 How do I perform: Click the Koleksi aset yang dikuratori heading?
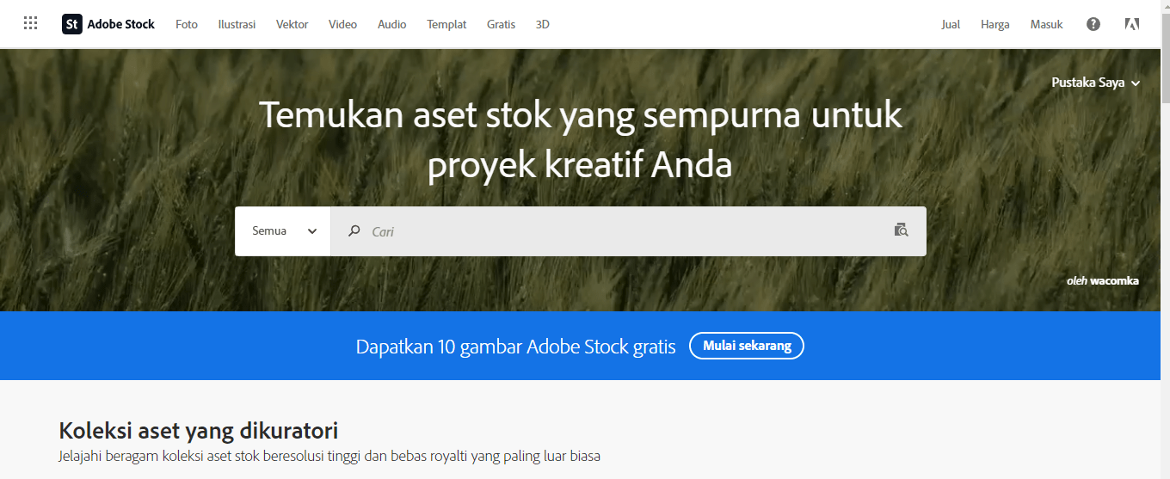point(198,430)
